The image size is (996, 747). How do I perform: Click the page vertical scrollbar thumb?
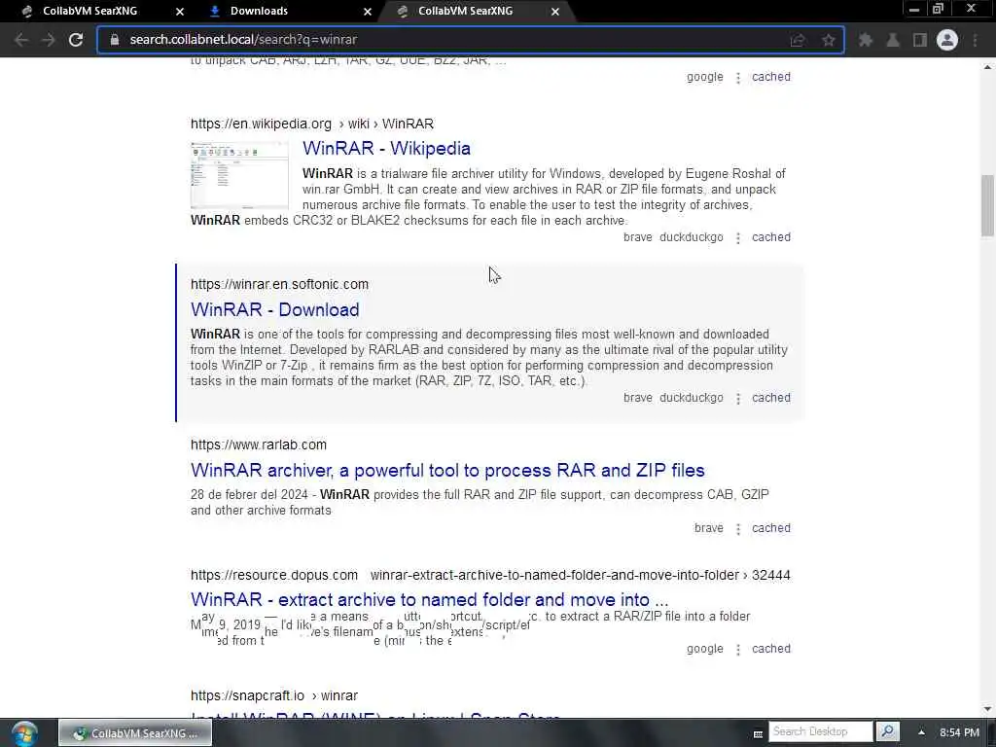pos(987,204)
